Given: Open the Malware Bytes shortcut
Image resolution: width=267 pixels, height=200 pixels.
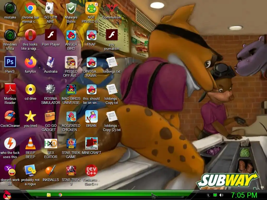Looking at the screenshot, I should tap(71, 8).
